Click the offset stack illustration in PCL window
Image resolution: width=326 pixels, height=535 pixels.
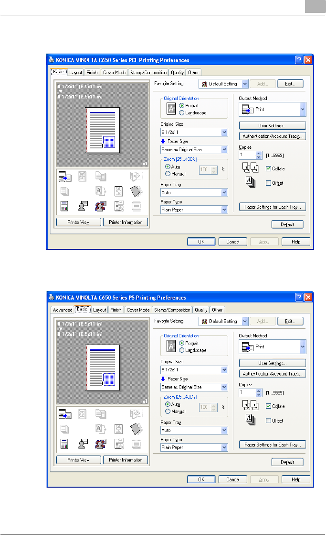251,182
